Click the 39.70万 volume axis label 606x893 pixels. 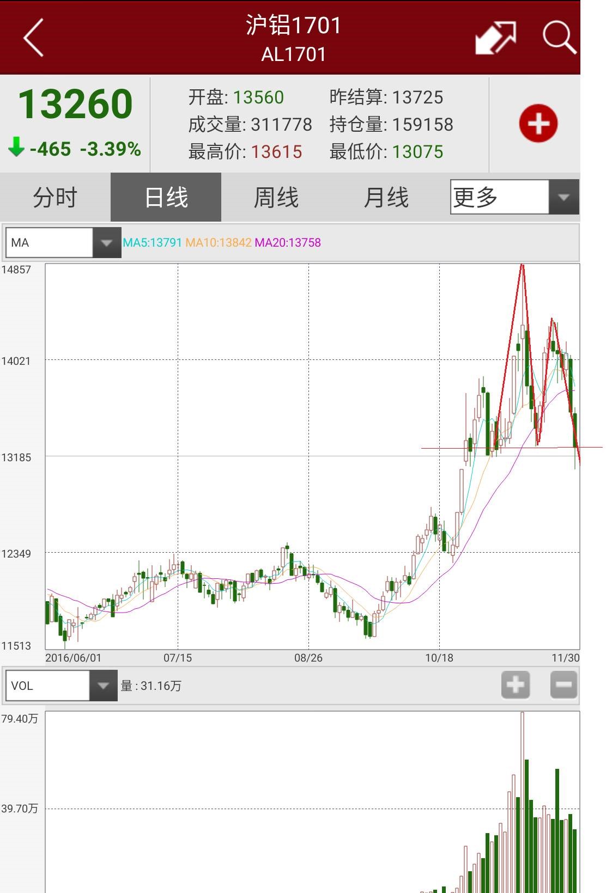click(20, 809)
